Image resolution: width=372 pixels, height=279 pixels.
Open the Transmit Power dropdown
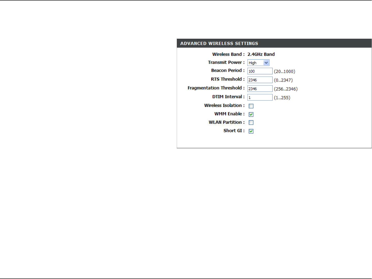click(x=258, y=63)
